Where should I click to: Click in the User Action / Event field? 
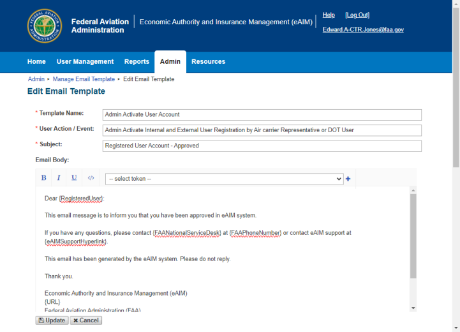pos(262,130)
